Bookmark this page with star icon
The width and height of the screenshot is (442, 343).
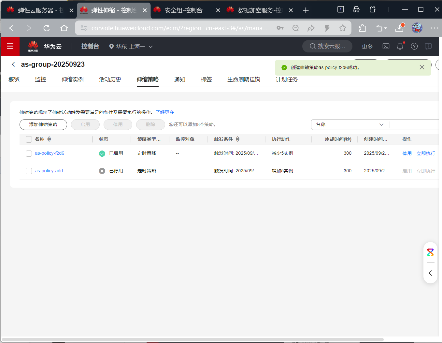(x=343, y=28)
